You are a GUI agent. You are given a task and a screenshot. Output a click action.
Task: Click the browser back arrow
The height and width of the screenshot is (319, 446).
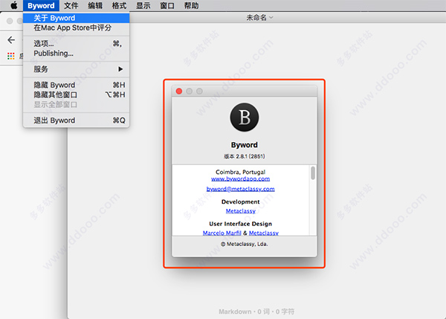[11, 40]
